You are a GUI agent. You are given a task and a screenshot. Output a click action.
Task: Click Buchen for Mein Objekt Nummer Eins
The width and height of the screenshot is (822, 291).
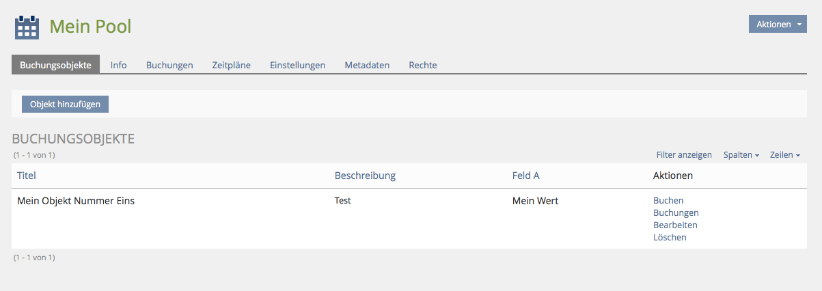tap(668, 201)
